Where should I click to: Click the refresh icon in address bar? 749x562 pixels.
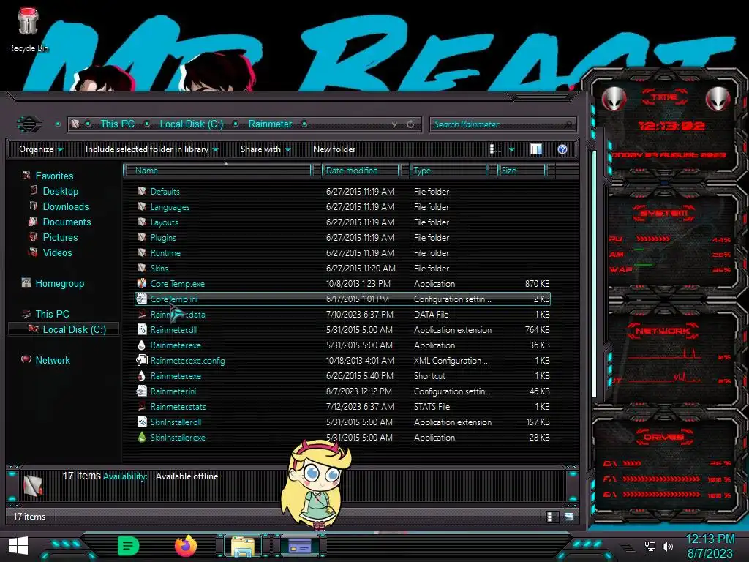coord(410,124)
